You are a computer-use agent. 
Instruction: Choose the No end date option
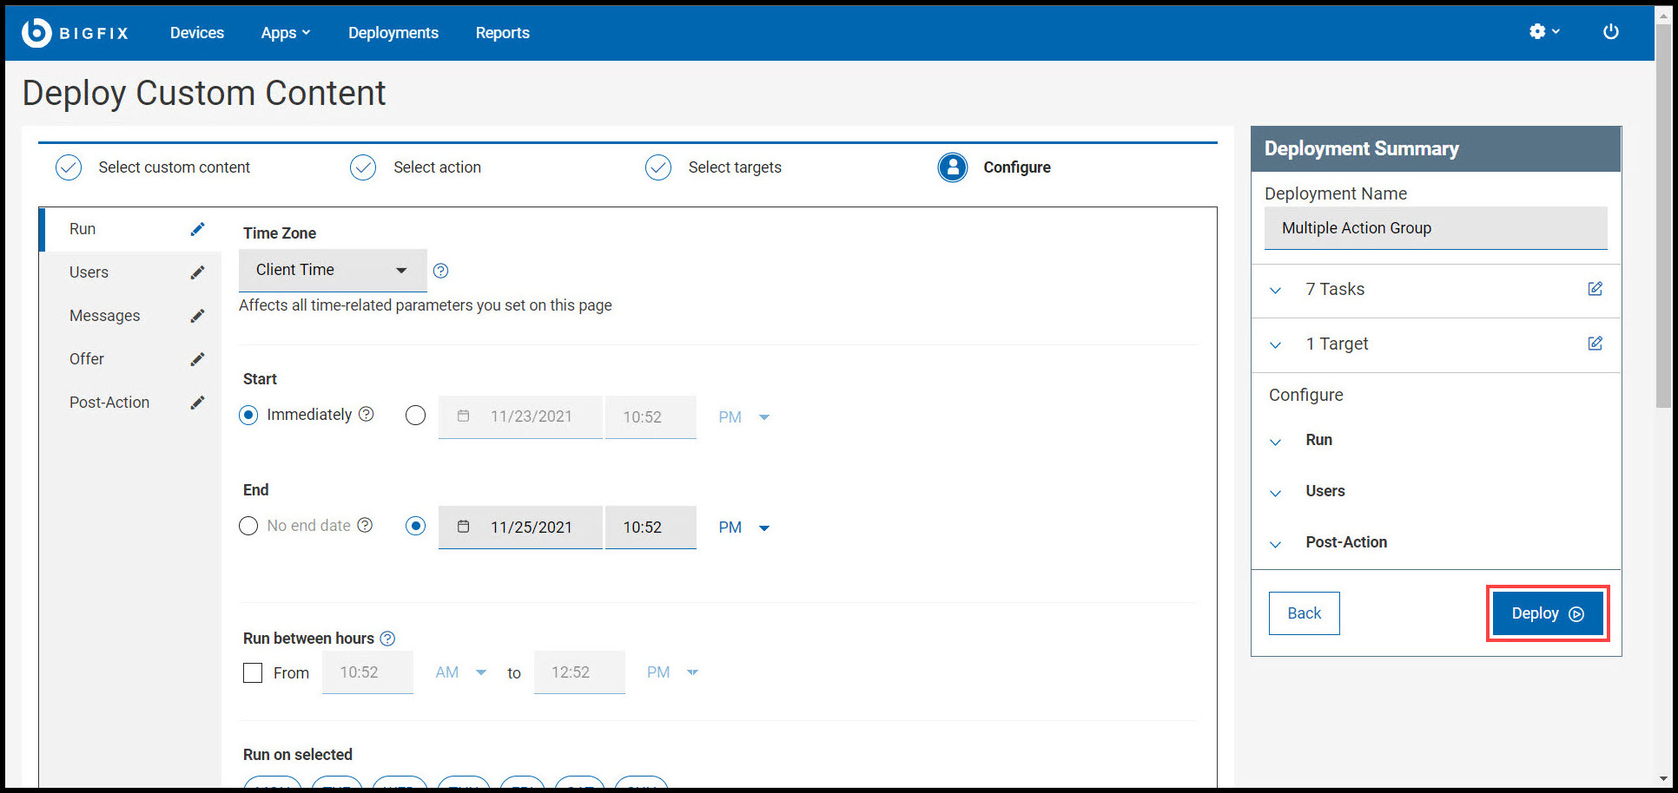[248, 526]
